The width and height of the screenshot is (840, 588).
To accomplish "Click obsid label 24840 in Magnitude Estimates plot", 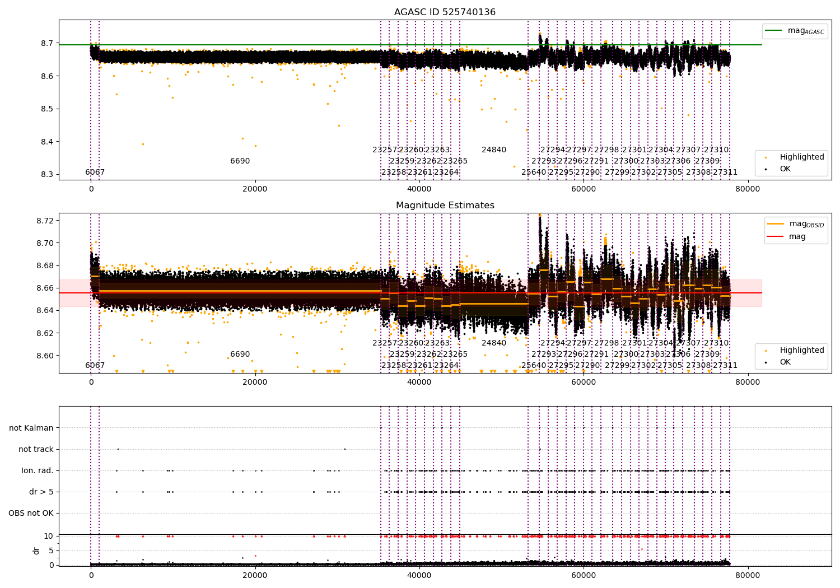I will [x=494, y=343].
